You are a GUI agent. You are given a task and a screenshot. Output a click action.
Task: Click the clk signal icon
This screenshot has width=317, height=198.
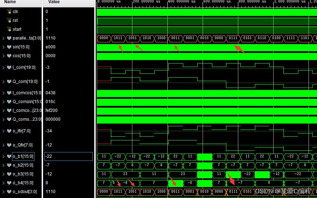click(x=9, y=12)
